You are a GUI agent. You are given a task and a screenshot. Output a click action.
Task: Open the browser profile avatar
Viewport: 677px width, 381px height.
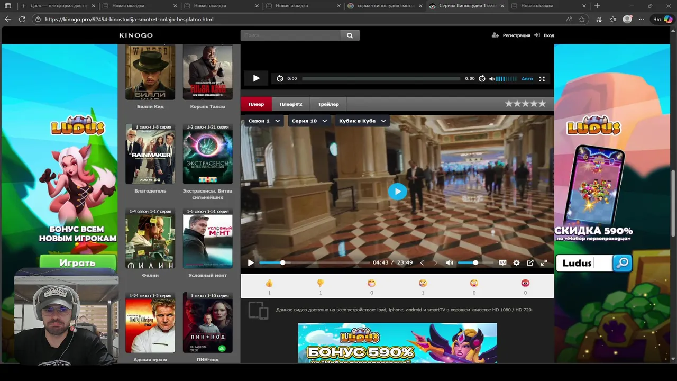627,19
